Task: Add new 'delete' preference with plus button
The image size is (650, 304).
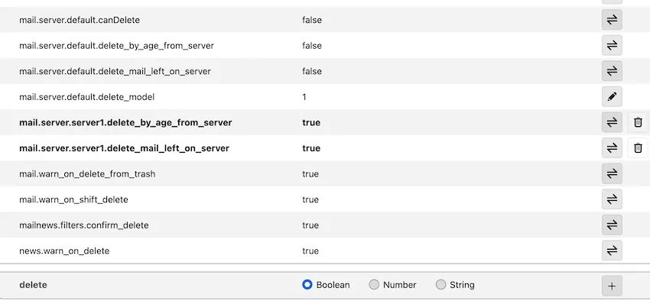Action: point(612,286)
